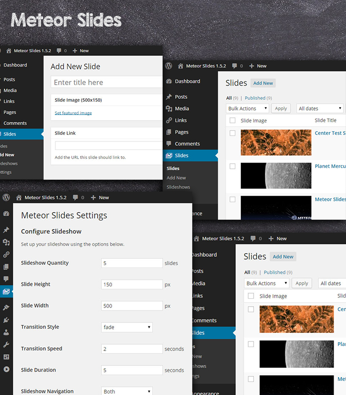346x395 pixels.
Task: Open the Slideshow Navigation Both dropdown
Action: [127, 391]
